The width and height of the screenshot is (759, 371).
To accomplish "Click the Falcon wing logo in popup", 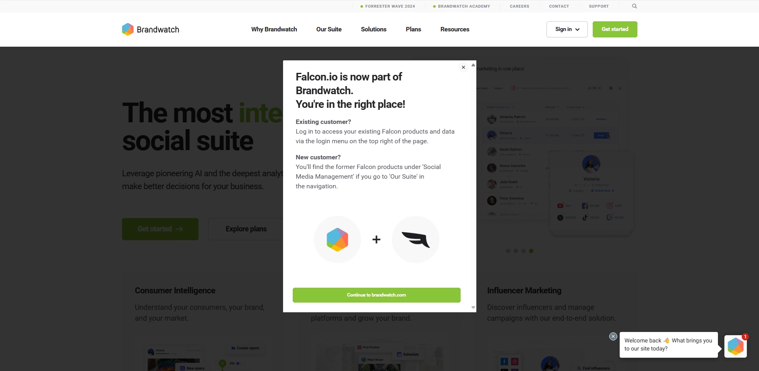I will [x=416, y=239].
